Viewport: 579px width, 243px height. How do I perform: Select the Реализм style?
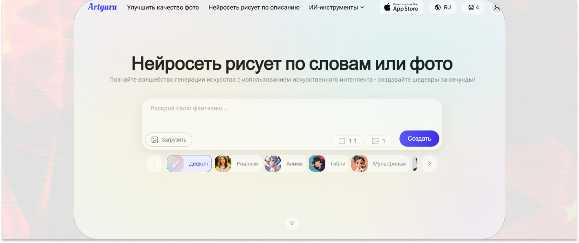[x=238, y=164]
